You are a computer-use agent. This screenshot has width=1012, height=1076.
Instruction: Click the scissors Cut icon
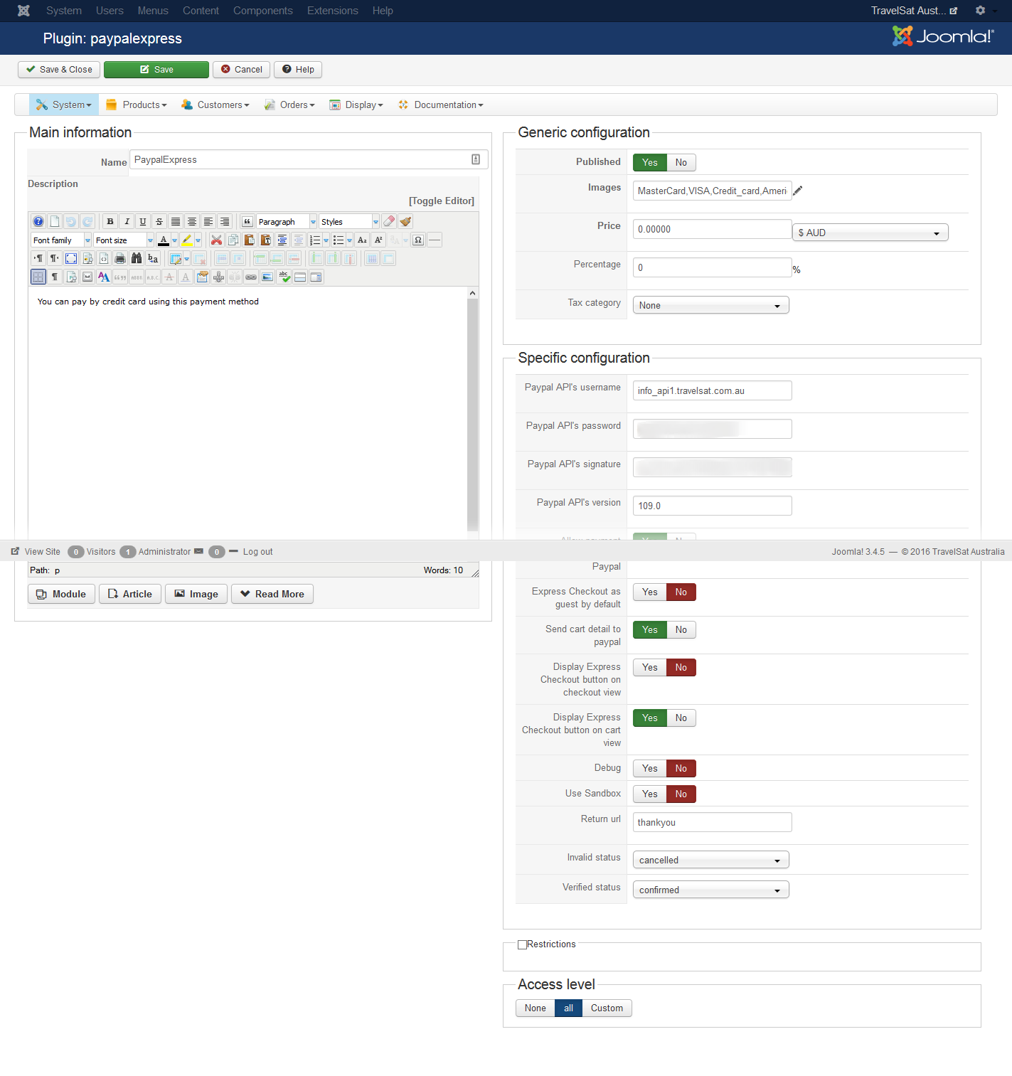pyautogui.click(x=217, y=240)
